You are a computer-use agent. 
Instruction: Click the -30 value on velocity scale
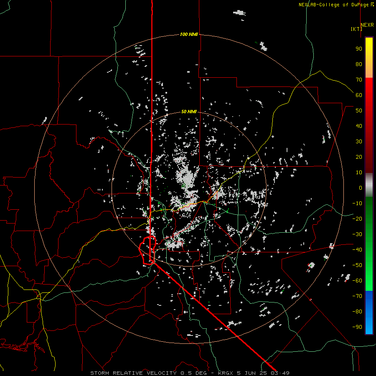[x=357, y=234]
